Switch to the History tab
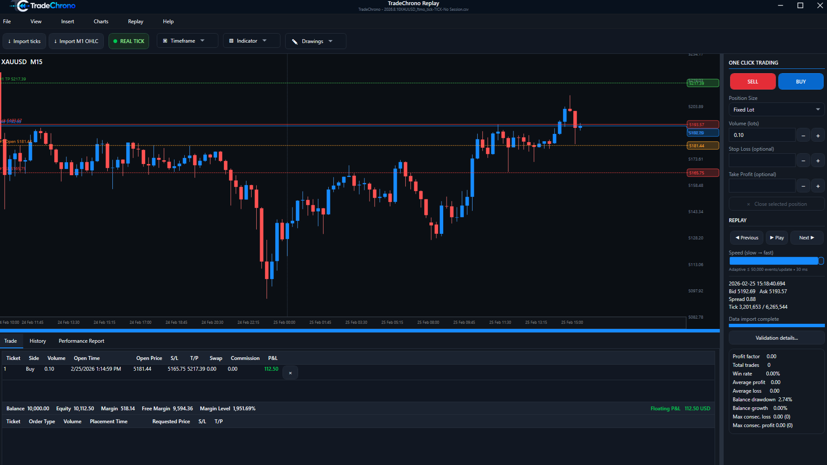This screenshot has height=465, width=827. 38,341
